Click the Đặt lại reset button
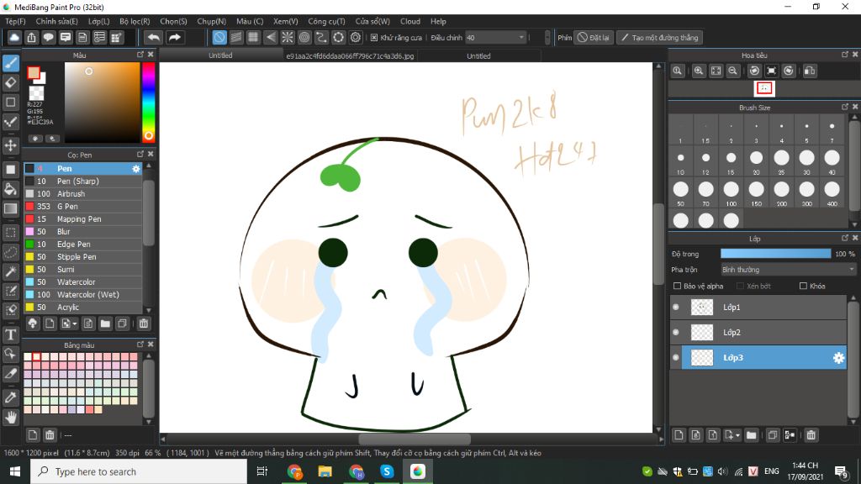 pos(593,37)
